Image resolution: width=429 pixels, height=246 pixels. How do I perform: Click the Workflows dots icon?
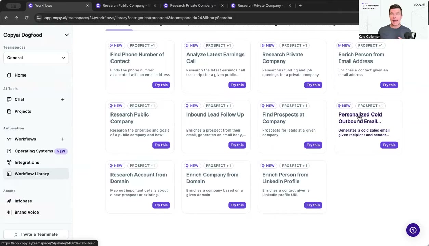coord(9,139)
